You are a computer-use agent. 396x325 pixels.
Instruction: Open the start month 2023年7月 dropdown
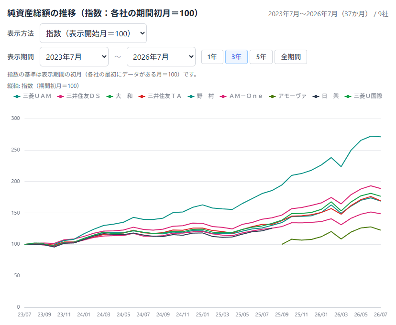pyautogui.click(x=74, y=57)
